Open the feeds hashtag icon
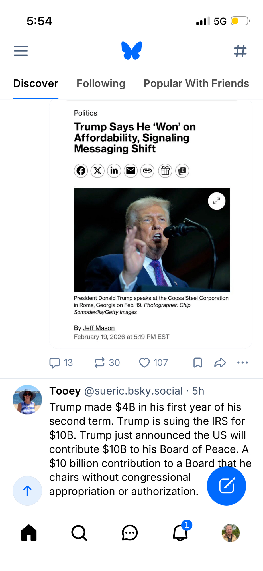The width and height of the screenshot is (263, 571). click(240, 51)
